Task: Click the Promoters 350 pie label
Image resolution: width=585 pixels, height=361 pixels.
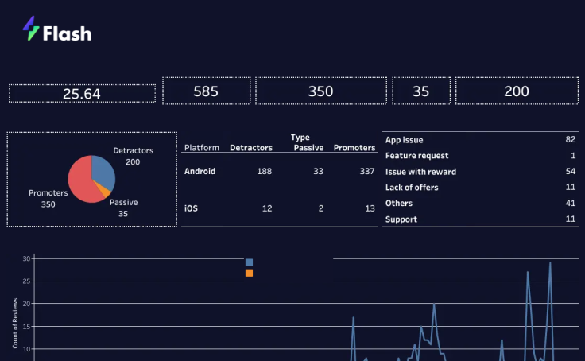Action: [x=48, y=198]
